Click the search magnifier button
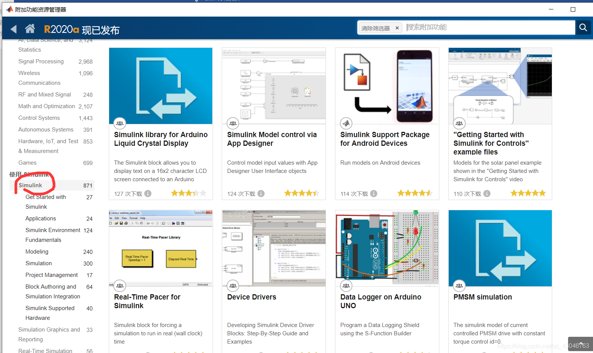This screenshot has height=353, width=593. tap(583, 28)
